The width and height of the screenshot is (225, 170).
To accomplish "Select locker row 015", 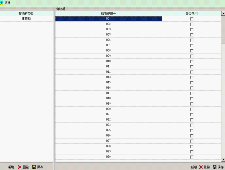I will [x=109, y=82].
